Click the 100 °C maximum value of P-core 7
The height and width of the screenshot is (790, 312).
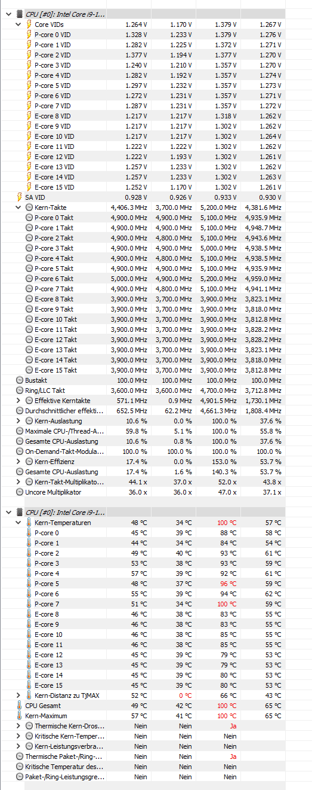pos(228,603)
